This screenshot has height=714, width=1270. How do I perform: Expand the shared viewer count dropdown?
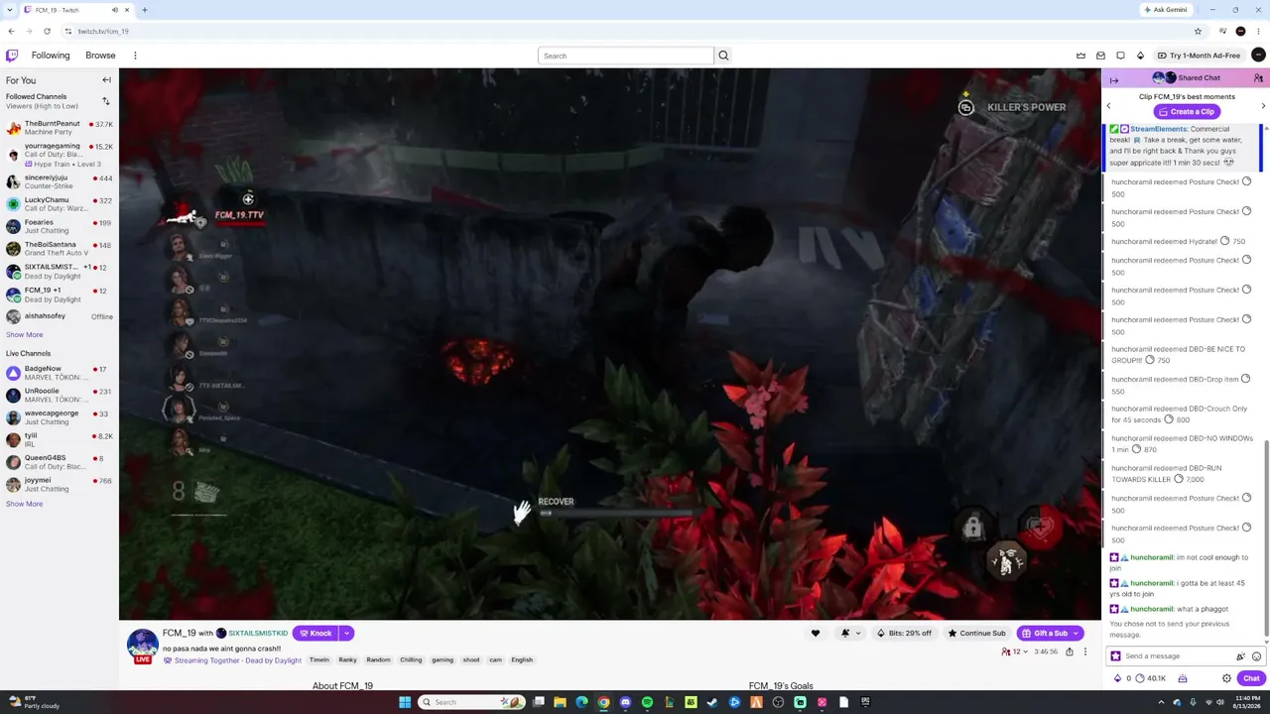pyautogui.click(x=1015, y=652)
